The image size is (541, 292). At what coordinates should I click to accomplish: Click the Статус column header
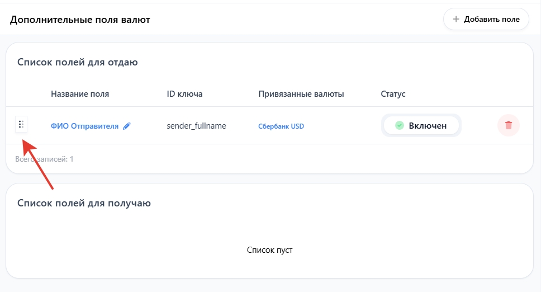pos(393,94)
